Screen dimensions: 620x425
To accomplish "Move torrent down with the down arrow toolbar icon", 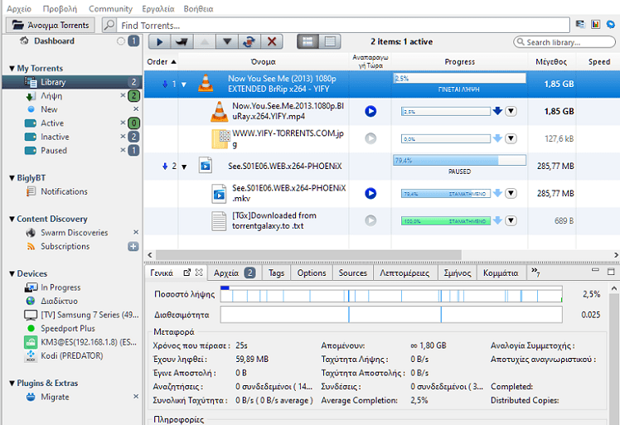I will click(227, 41).
